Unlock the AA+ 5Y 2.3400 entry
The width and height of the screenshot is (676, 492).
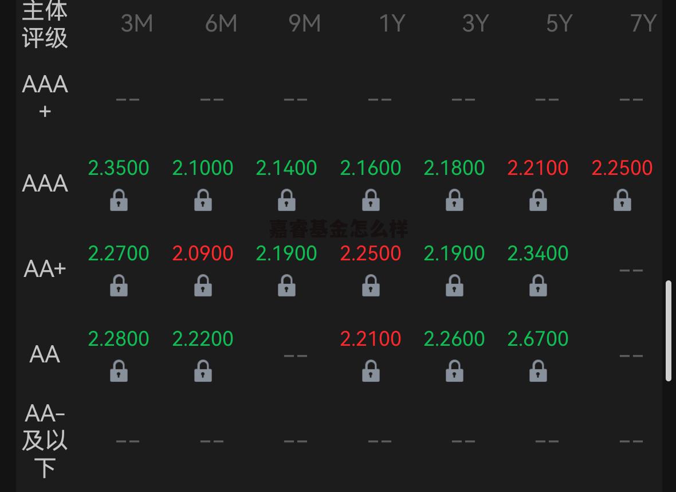pos(538,286)
